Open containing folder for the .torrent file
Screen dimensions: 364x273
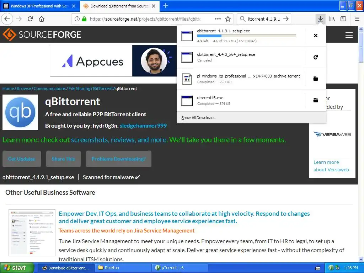316,79
